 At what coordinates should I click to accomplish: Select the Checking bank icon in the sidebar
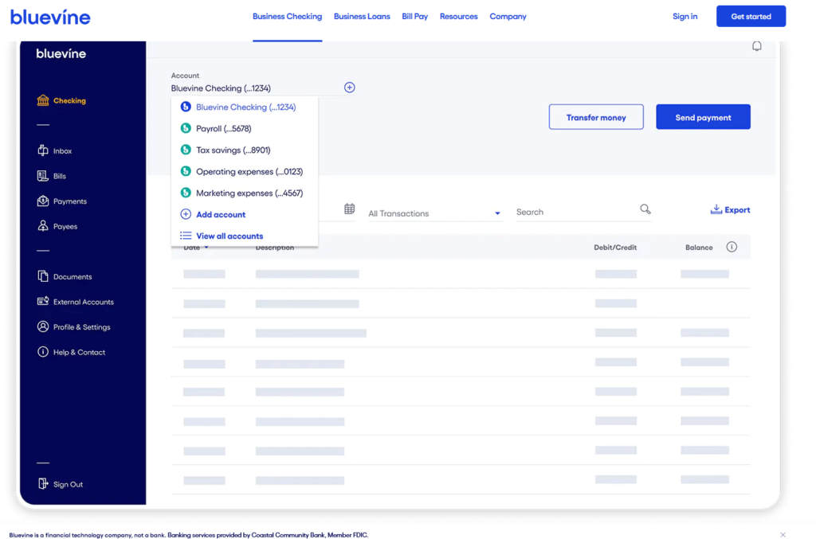43,100
